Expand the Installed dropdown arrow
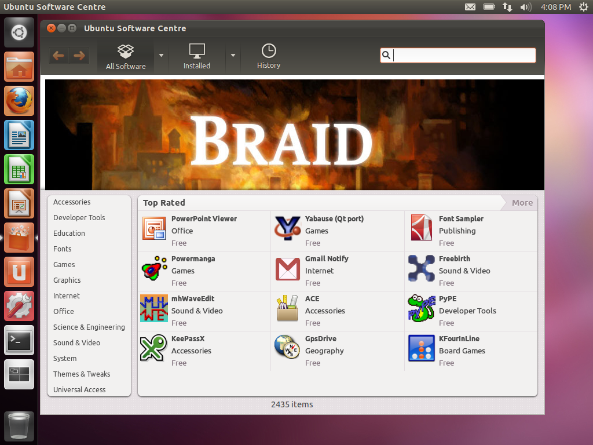The height and width of the screenshot is (445, 593). 233,56
